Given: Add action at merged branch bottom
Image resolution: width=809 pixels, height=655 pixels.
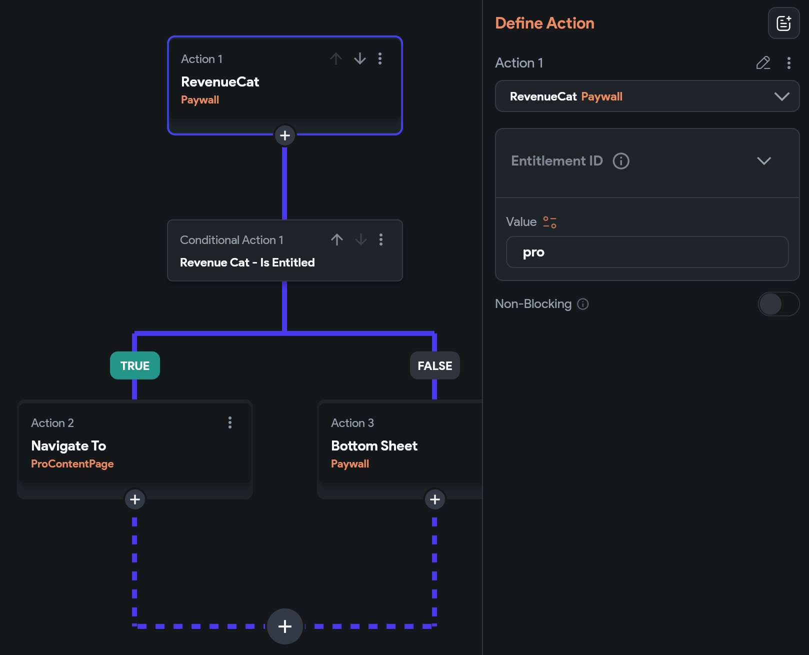Looking at the screenshot, I should [x=285, y=626].
